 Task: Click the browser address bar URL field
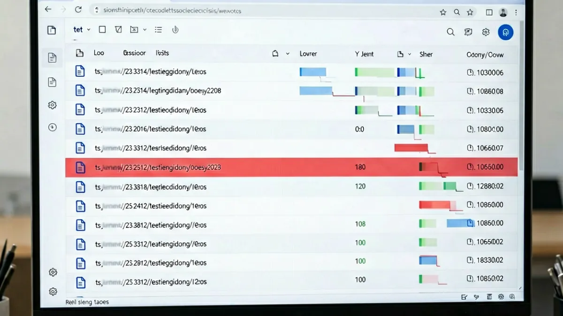coord(263,10)
